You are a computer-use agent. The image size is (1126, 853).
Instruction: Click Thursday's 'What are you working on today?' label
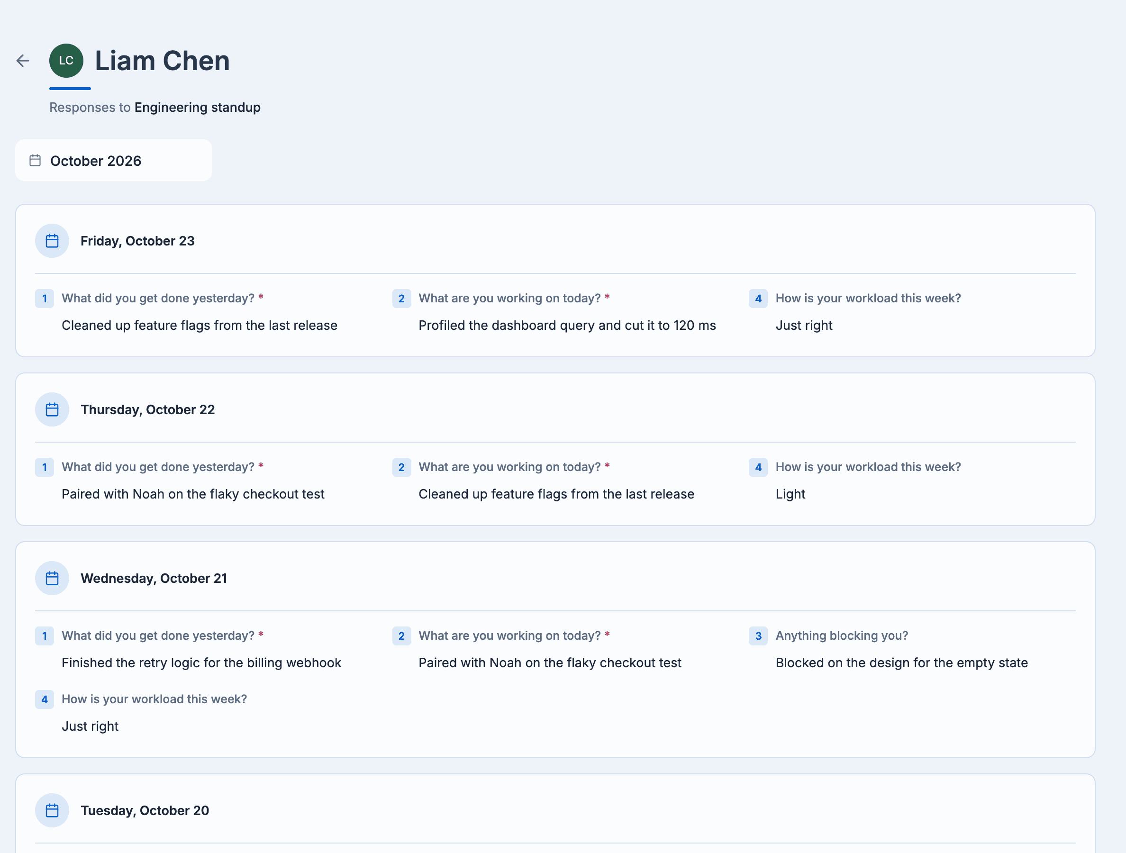509,467
